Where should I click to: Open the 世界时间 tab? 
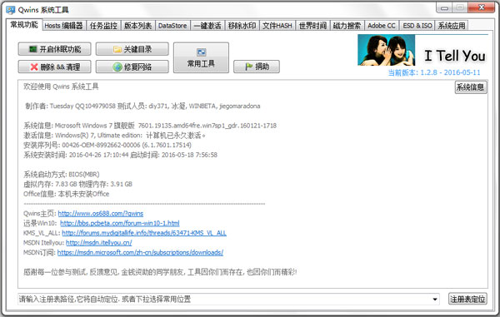point(312,26)
